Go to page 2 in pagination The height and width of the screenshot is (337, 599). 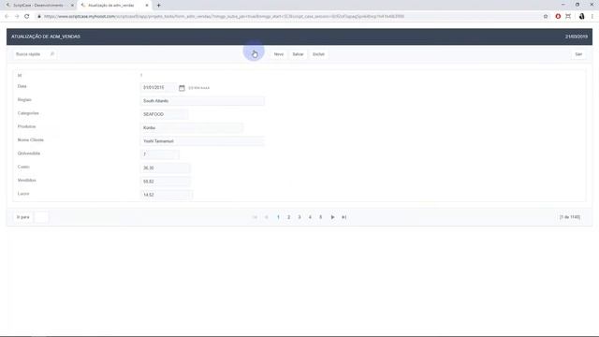tap(289, 217)
